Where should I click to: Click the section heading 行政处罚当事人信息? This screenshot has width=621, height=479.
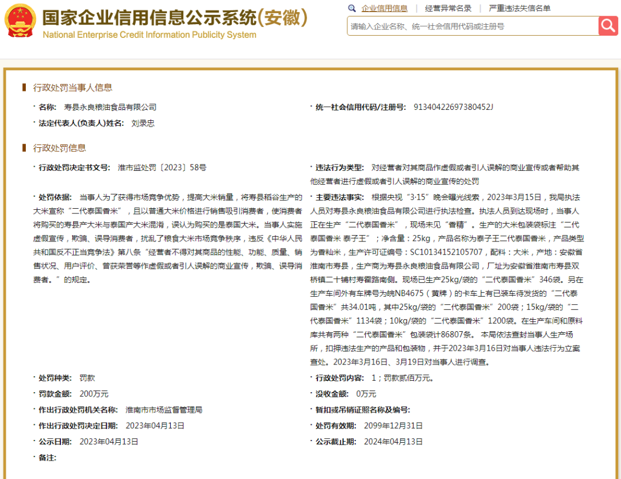(72, 87)
